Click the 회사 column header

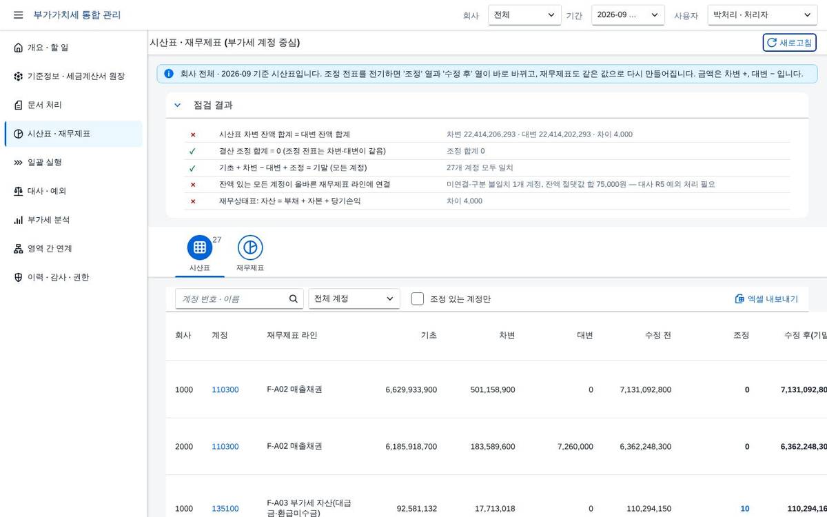(183, 335)
